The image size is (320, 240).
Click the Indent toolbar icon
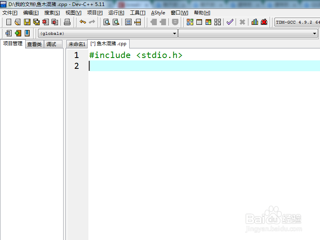click(154, 22)
